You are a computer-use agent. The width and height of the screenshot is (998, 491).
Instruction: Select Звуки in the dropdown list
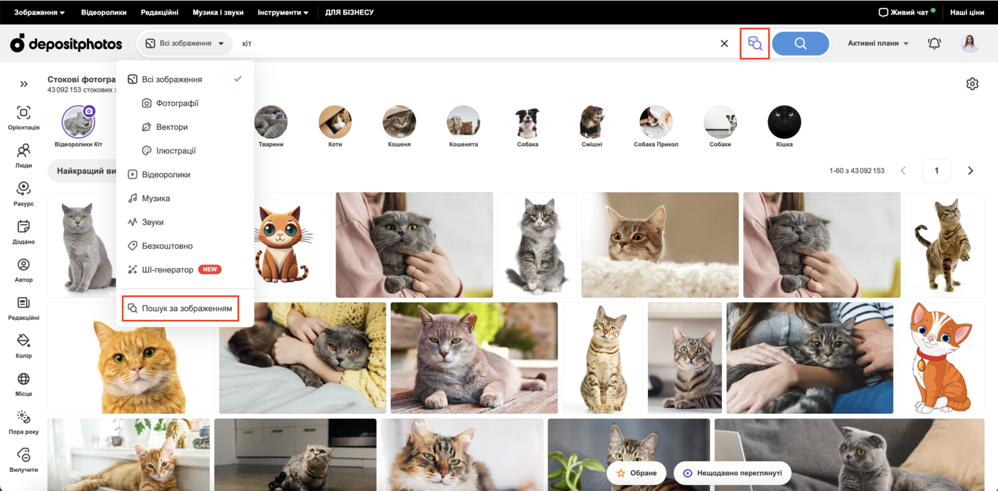point(185,222)
